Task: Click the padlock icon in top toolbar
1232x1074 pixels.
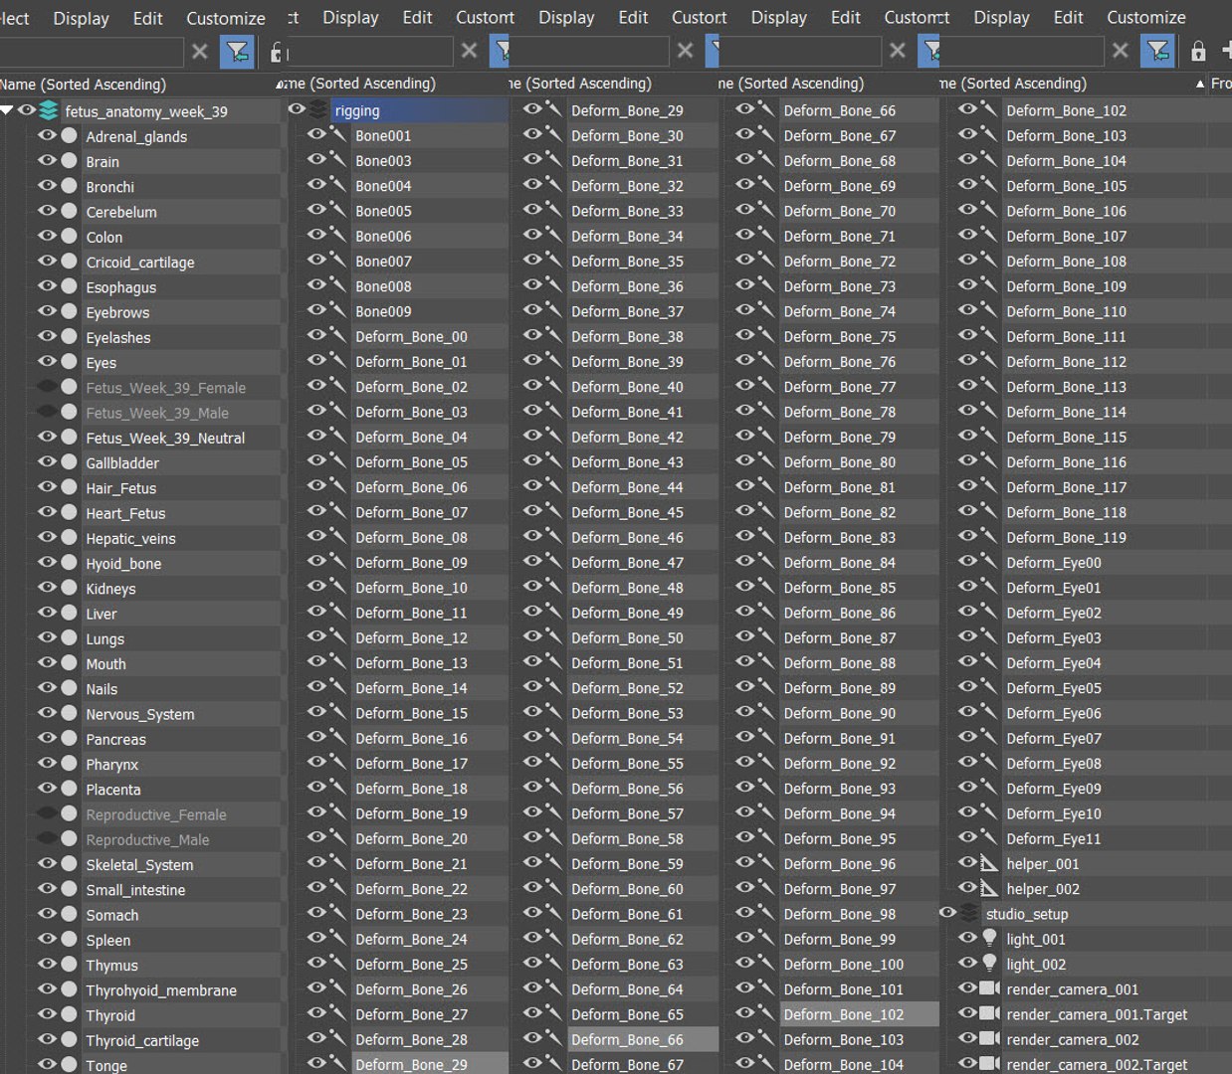Action: tap(1198, 51)
